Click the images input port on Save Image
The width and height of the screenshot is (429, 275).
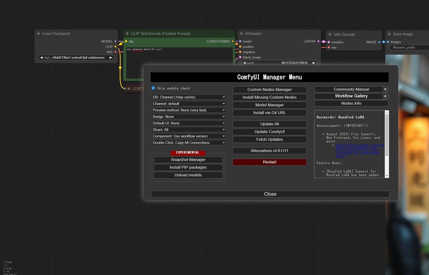tap(388, 42)
